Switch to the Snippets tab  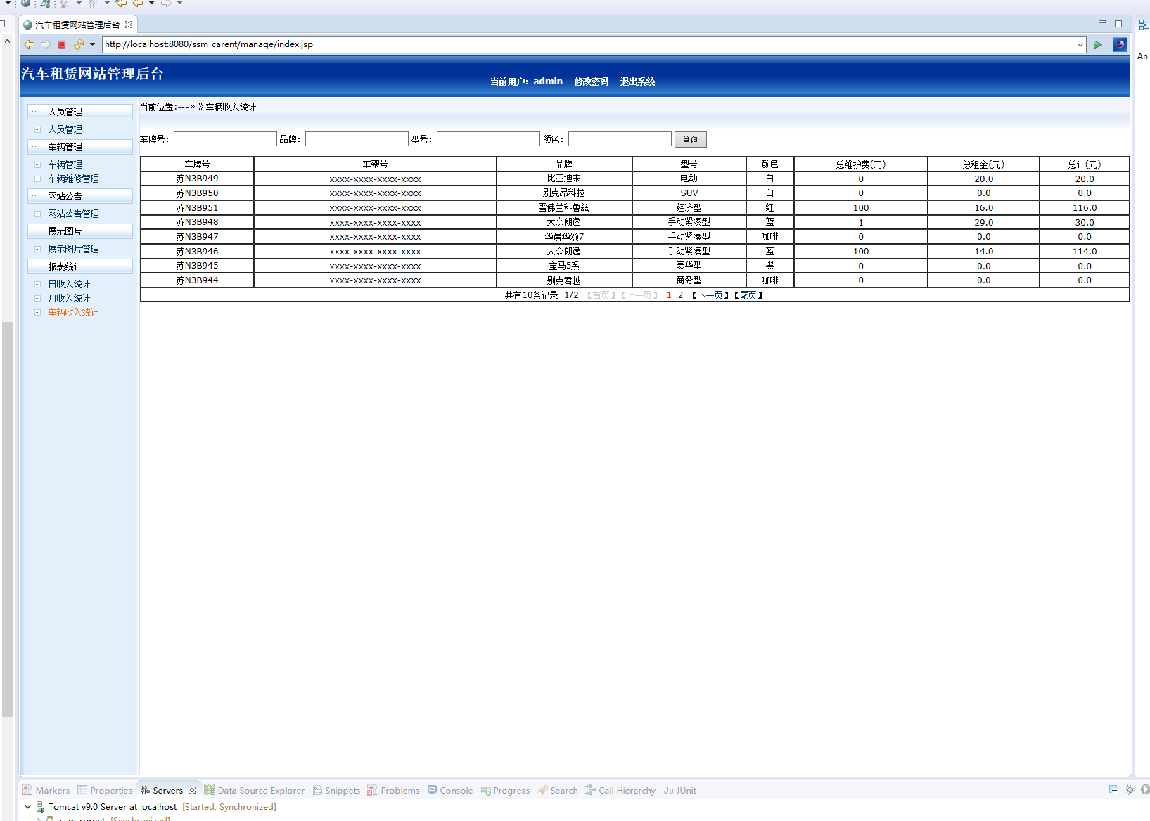(x=336, y=790)
